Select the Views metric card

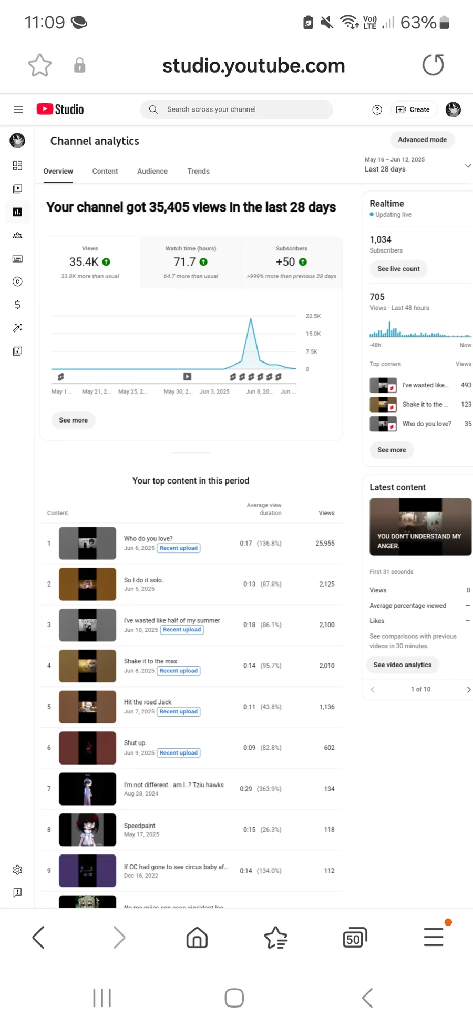[90, 262]
